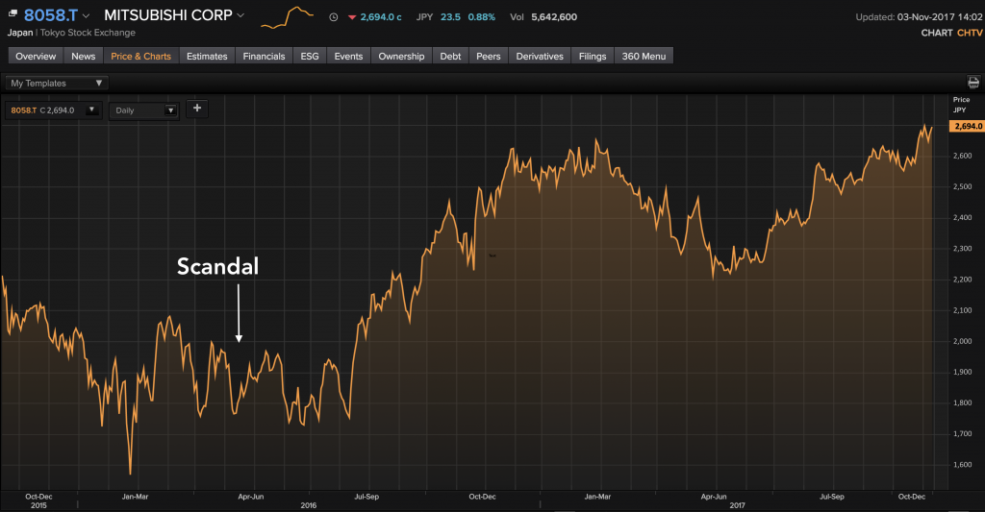The width and height of the screenshot is (985, 512).
Task: Click the Tokyo Stock Exchange text
Action: [x=88, y=33]
